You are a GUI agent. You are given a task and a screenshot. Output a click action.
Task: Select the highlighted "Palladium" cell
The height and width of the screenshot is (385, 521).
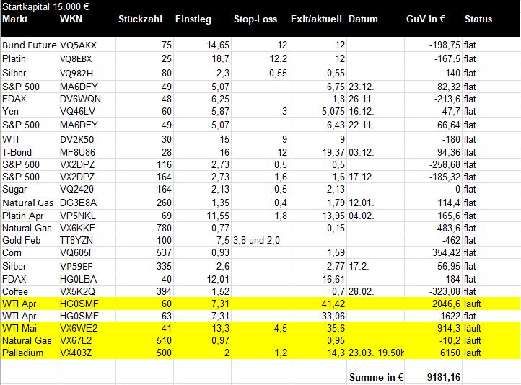(x=22, y=353)
